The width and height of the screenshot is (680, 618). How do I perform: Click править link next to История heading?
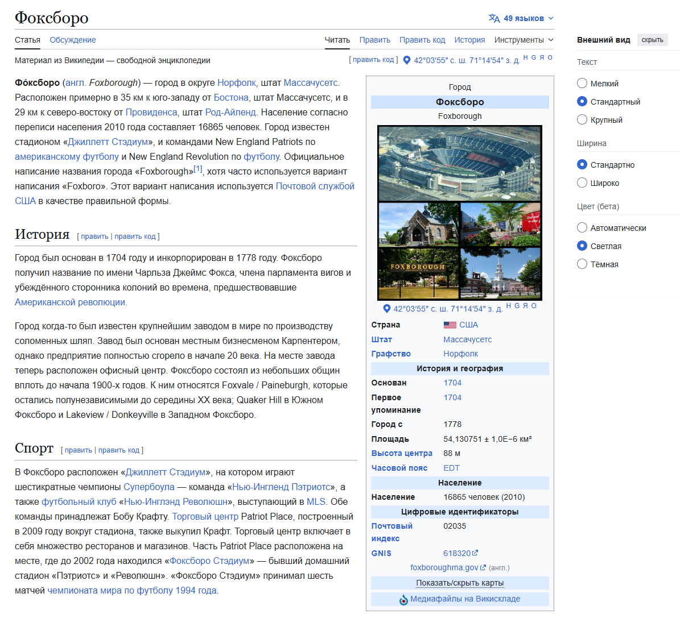94,236
